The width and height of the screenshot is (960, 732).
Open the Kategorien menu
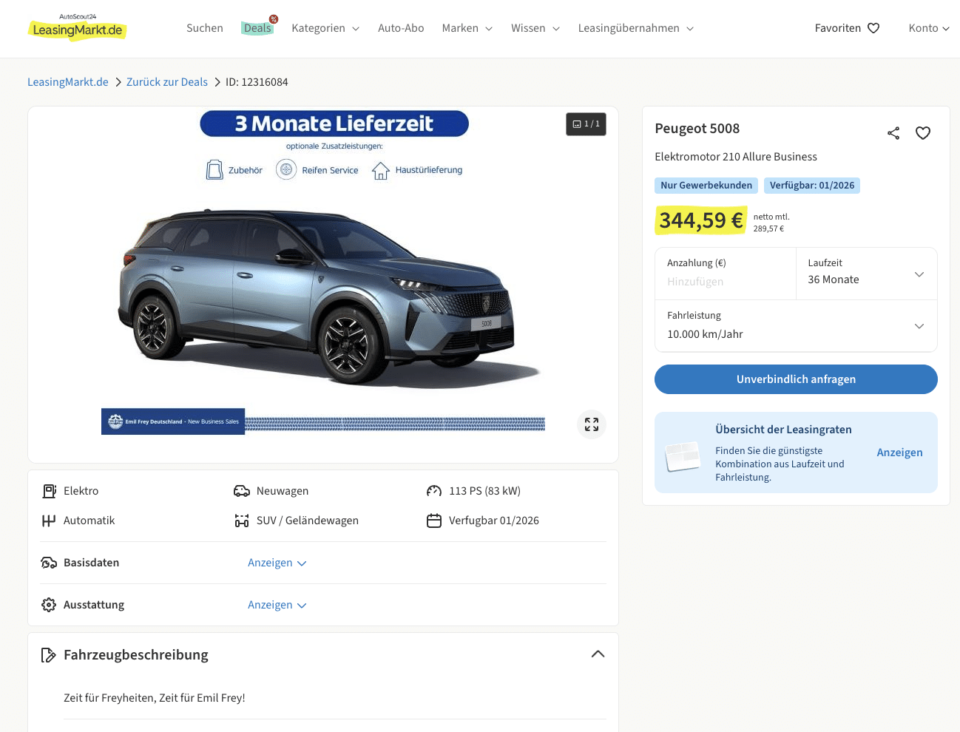coord(325,28)
